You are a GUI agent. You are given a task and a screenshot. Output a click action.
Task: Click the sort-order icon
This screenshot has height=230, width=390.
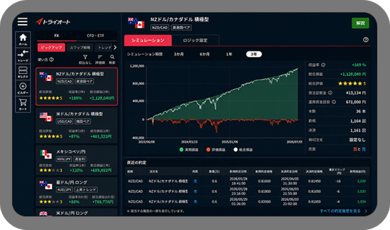point(100,57)
